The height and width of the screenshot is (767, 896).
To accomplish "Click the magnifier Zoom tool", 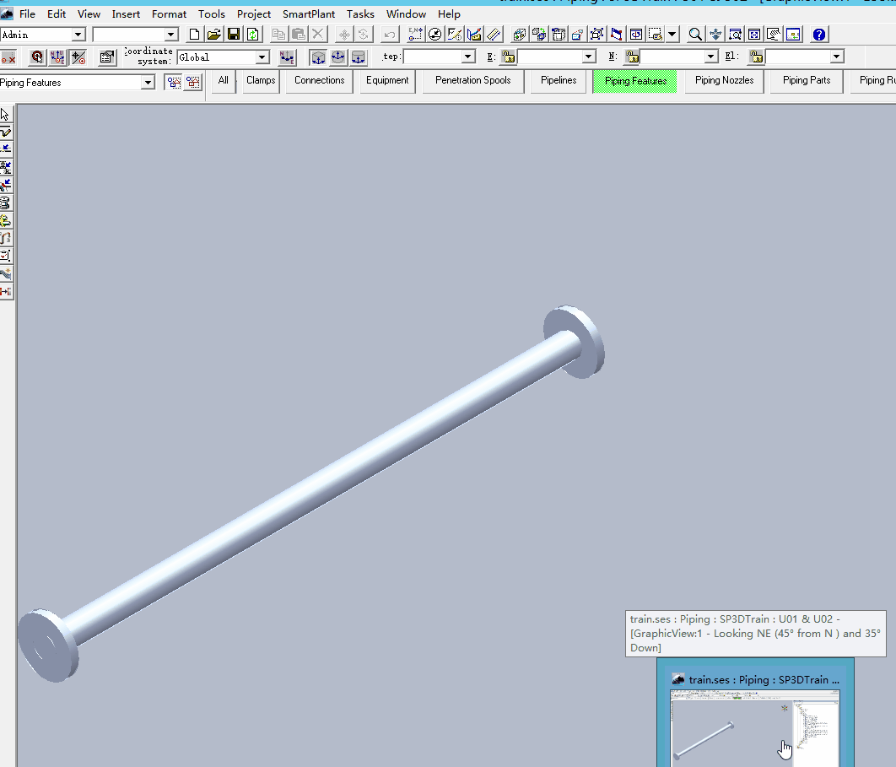I will [695, 35].
